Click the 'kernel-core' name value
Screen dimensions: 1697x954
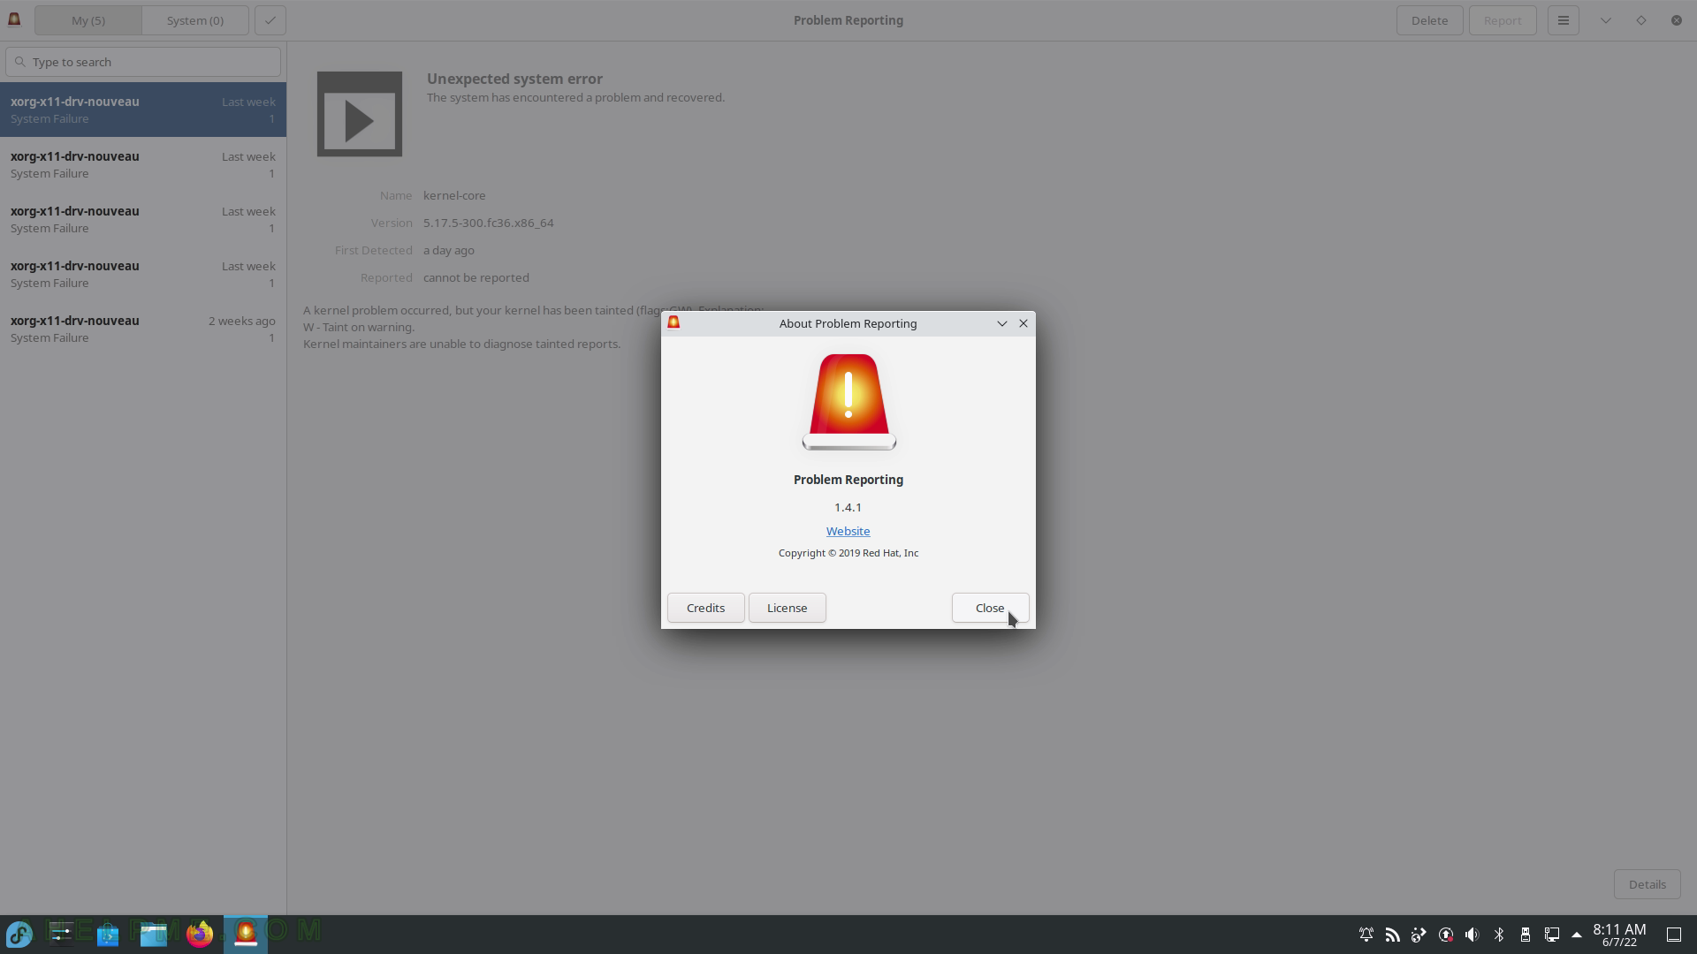tap(454, 195)
